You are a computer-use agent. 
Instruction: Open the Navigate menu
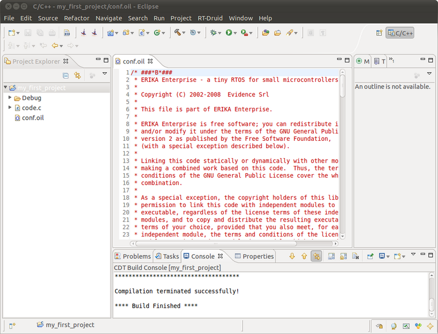pos(109,18)
